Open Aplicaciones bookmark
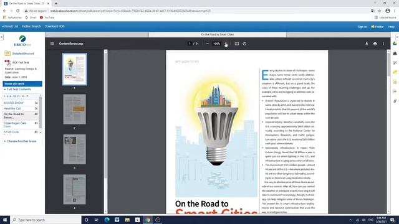The width and height of the screenshot is (399, 224). point(12,17)
